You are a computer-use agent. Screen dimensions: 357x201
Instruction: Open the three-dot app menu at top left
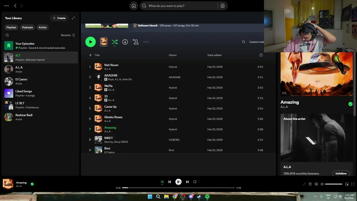[6, 6]
